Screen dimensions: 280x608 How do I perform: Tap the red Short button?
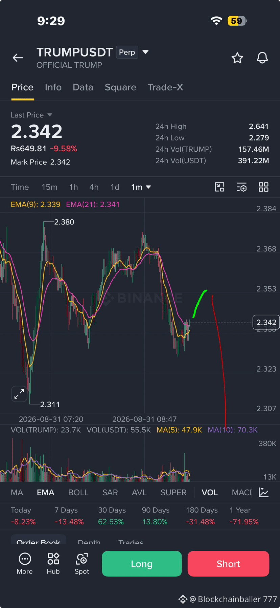click(228, 564)
